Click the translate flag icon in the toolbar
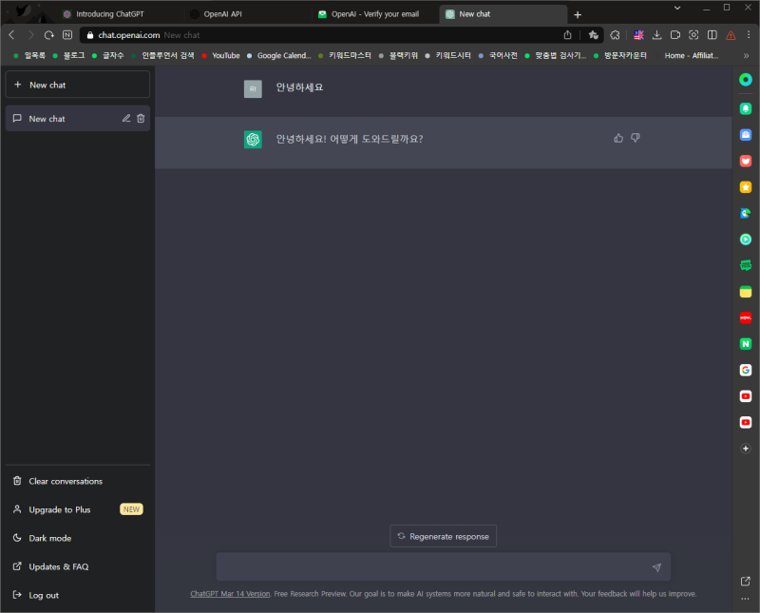The width and height of the screenshot is (760, 613). pos(638,33)
